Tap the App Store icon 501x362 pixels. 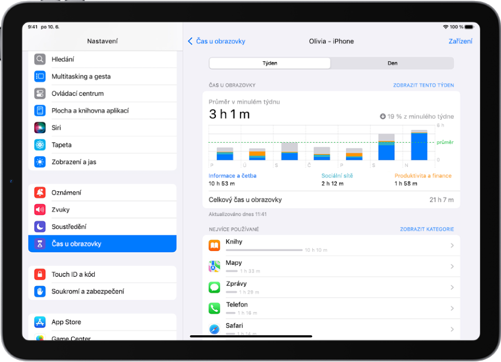40,322
